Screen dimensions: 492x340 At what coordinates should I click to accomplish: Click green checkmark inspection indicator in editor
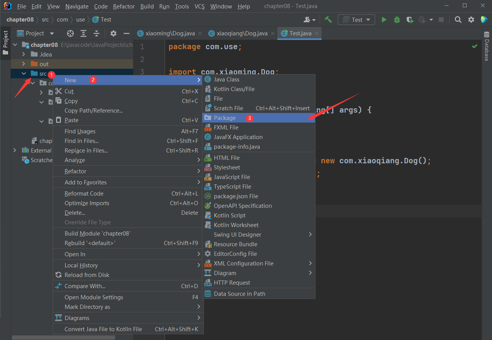click(475, 46)
